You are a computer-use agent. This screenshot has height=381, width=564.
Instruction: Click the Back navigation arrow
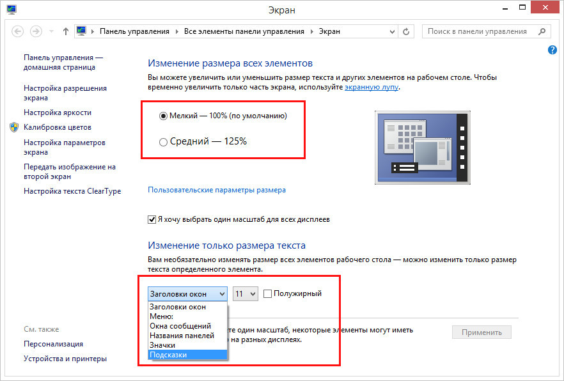tap(18, 31)
